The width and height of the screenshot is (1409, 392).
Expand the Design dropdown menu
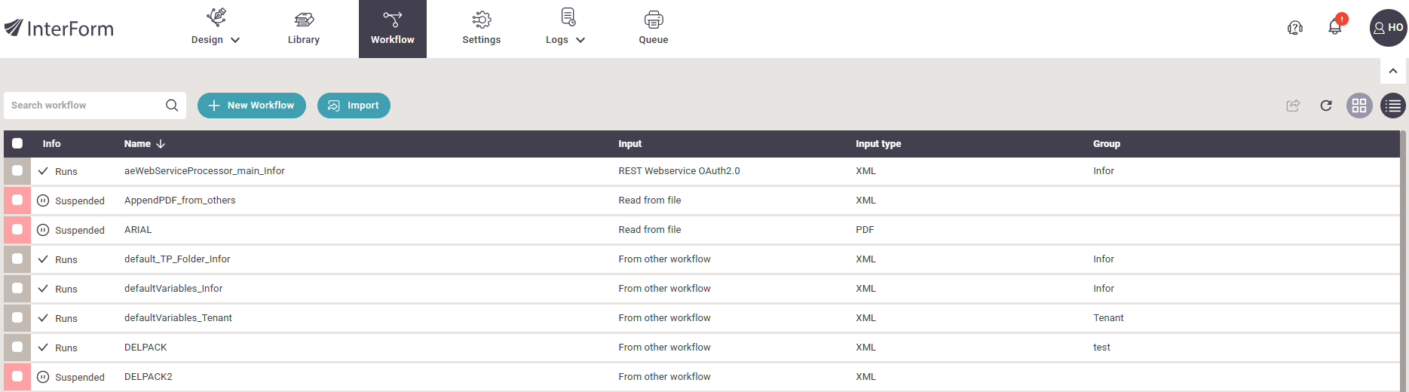(216, 29)
